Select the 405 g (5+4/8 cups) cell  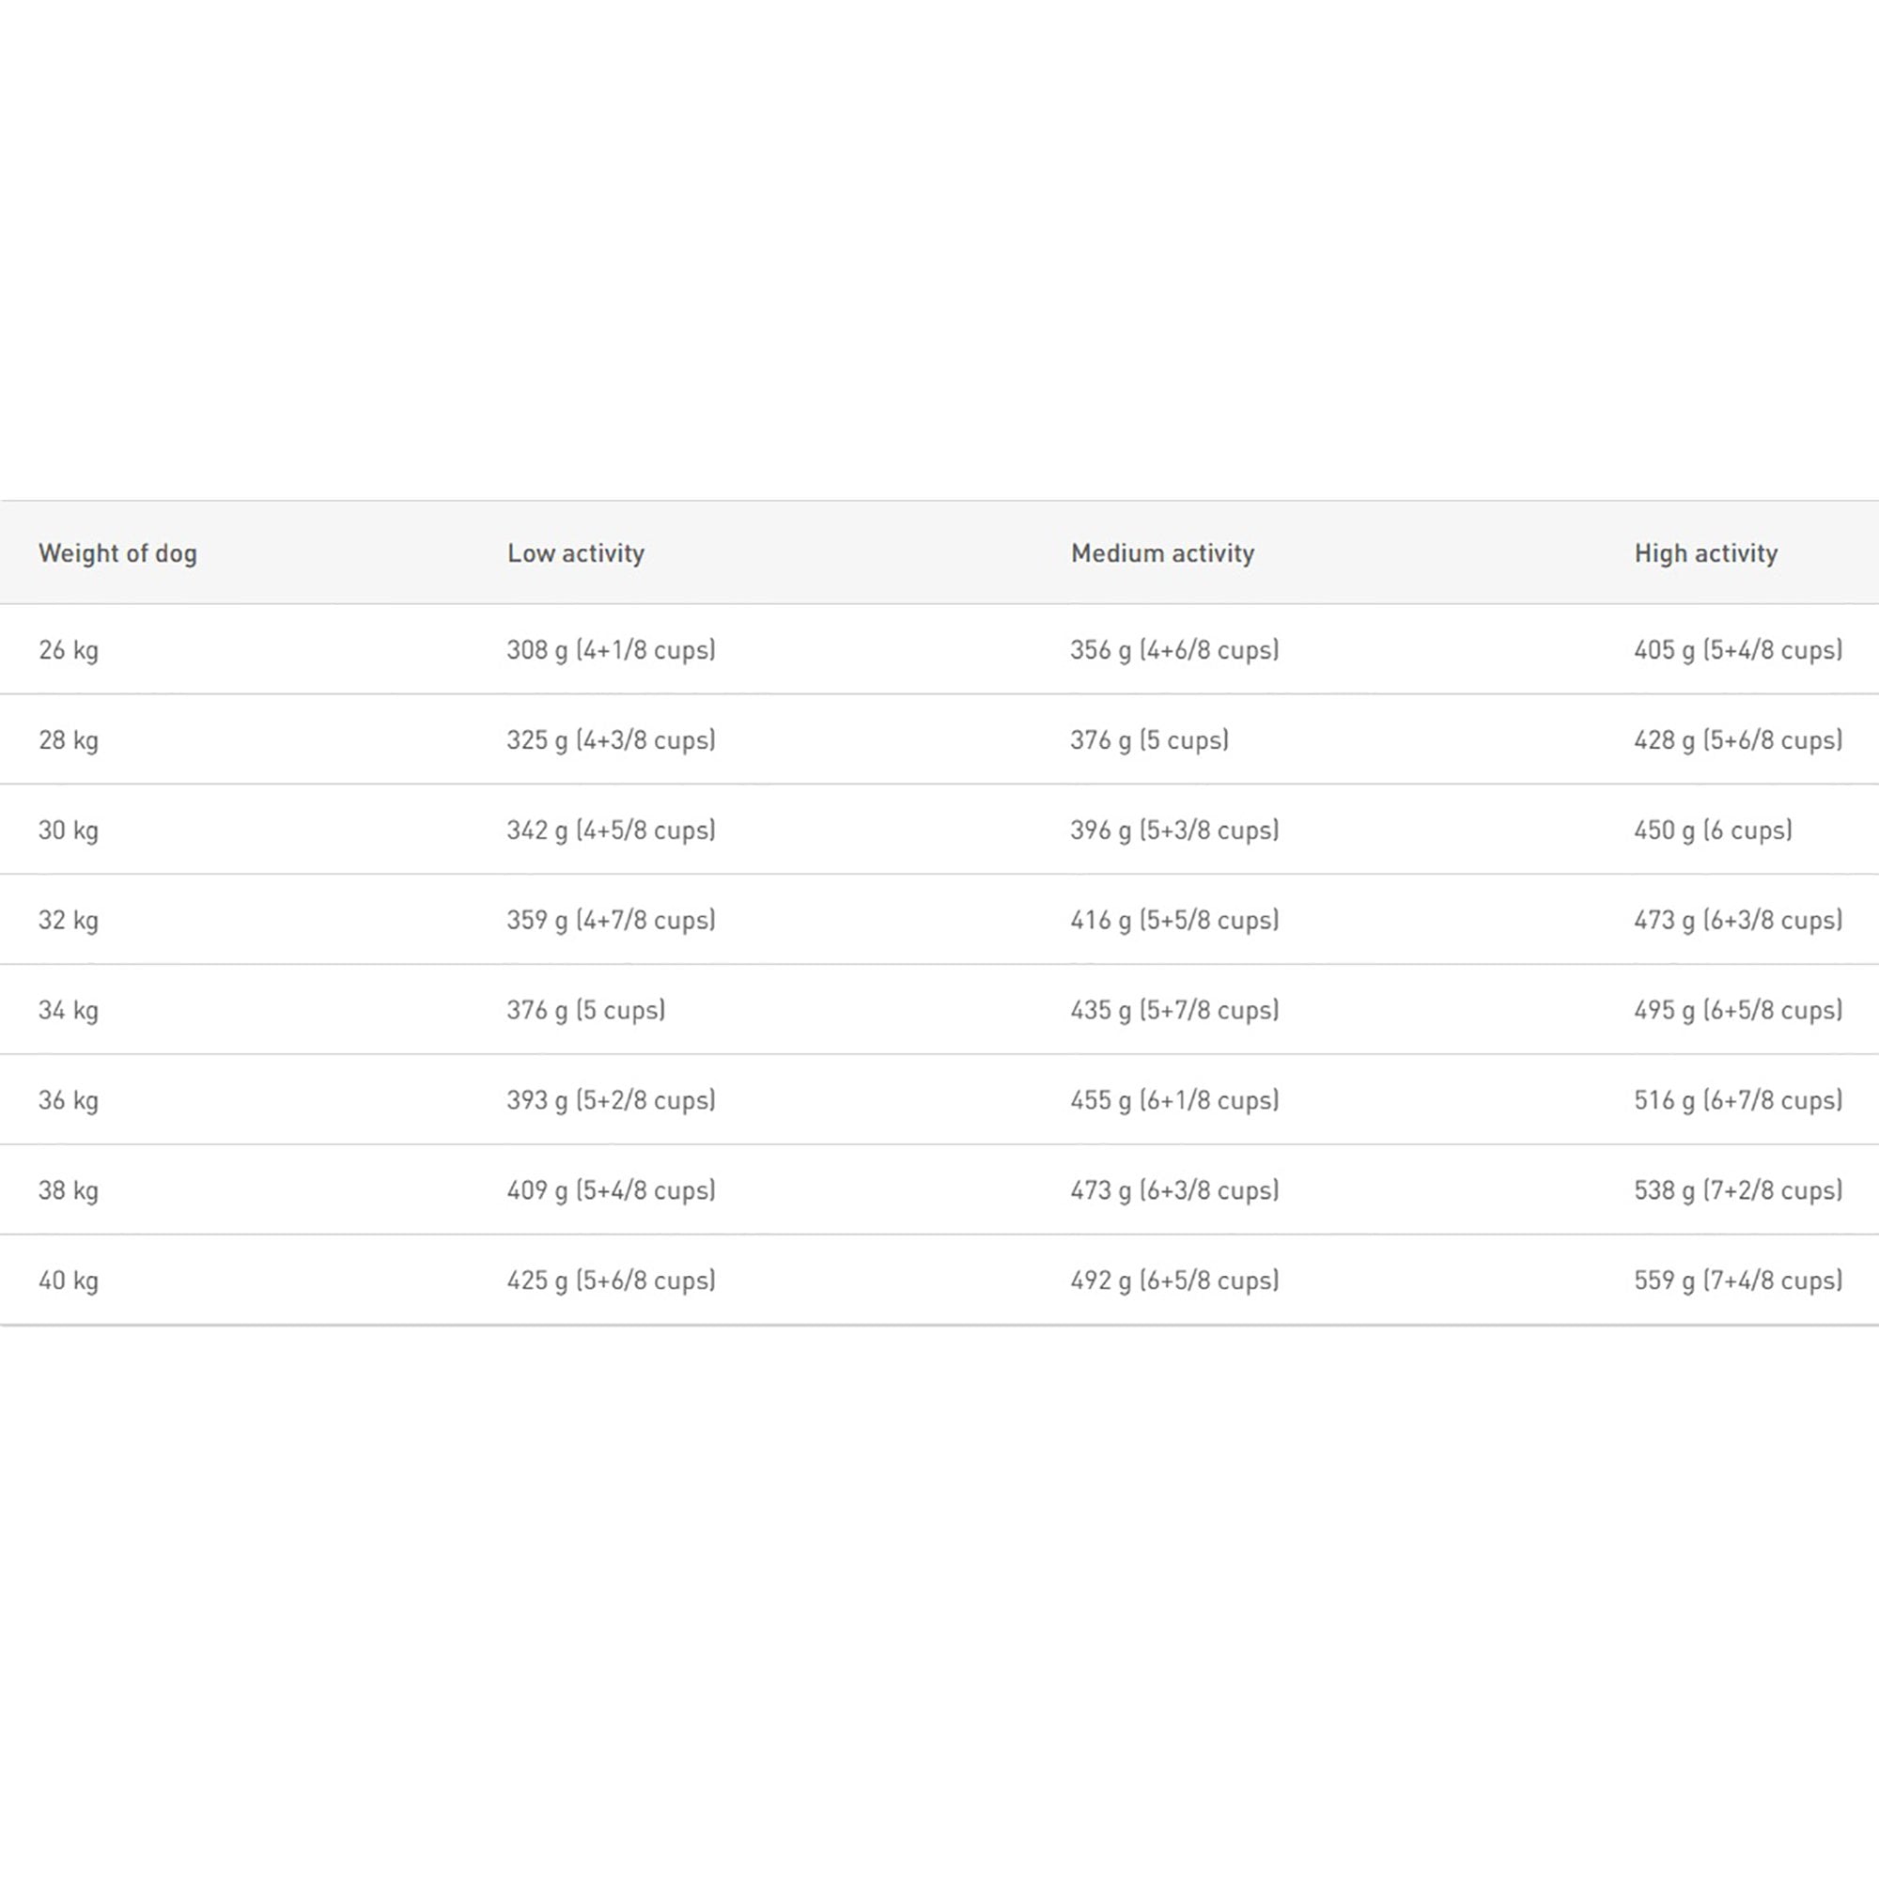click(1738, 650)
